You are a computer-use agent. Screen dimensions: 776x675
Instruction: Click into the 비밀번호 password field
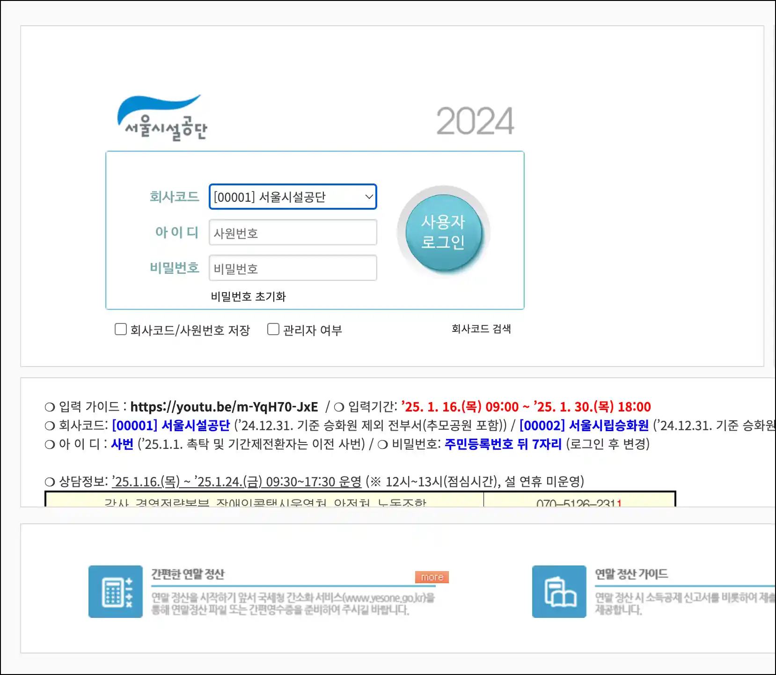[x=293, y=268]
